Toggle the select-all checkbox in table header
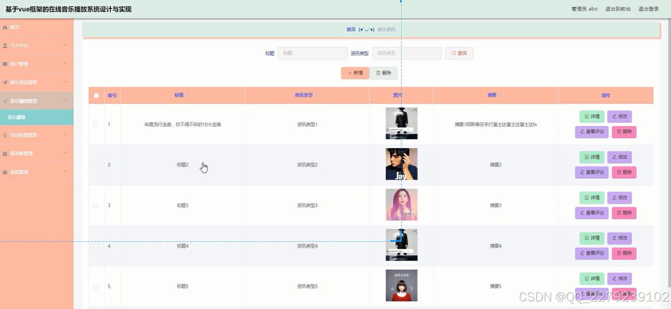 [x=96, y=95]
